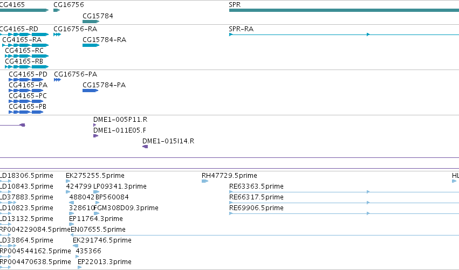Select the RE69906.5prime EST feature
This screenshot has height=270, width=459.
click(344, 213)
